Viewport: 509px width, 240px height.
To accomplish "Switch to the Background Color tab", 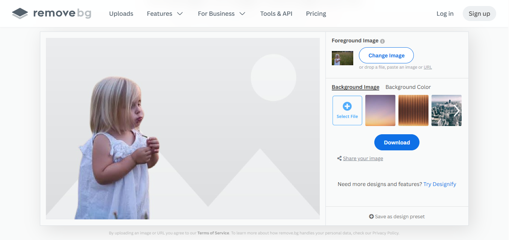I will [x=408, y=87].
